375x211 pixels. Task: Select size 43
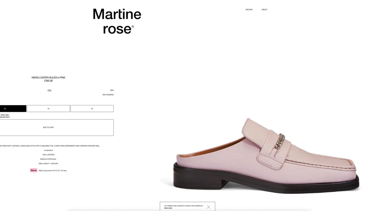pos(13,108)
